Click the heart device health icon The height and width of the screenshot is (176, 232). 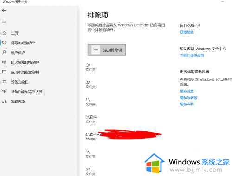coord(4,91)
